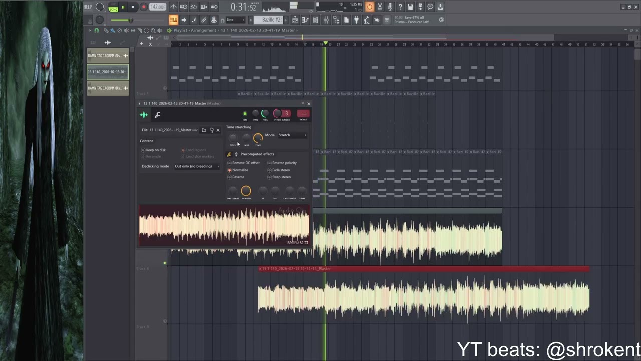The image size is (641, 361).
Task: Clear sampler file with X button
Action: (x=218, y=130)
